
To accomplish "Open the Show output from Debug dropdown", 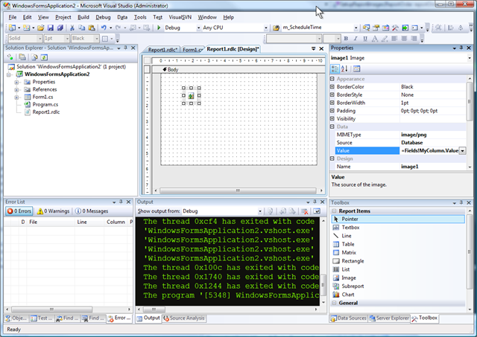I will (260, 211).
